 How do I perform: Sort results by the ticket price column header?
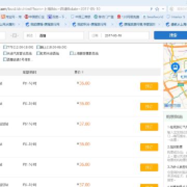point(79,72)
